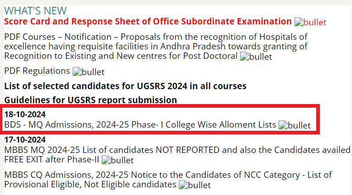The image size is (352, 195).
Task: Open PDF Courses Notification Proposals link
Action: (156, 46)
